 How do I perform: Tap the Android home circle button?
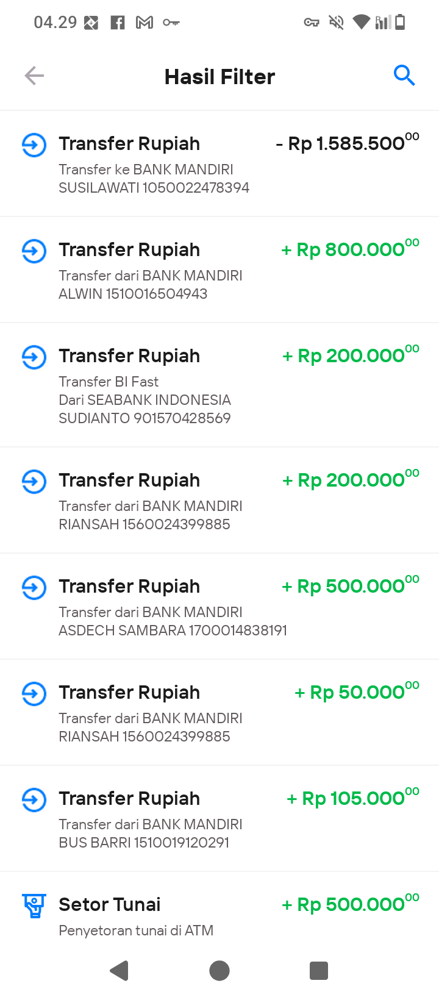[220, 970]
